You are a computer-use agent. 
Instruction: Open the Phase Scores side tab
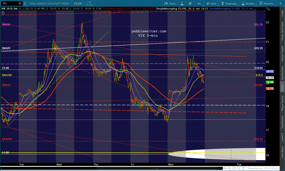pos(282,103)
